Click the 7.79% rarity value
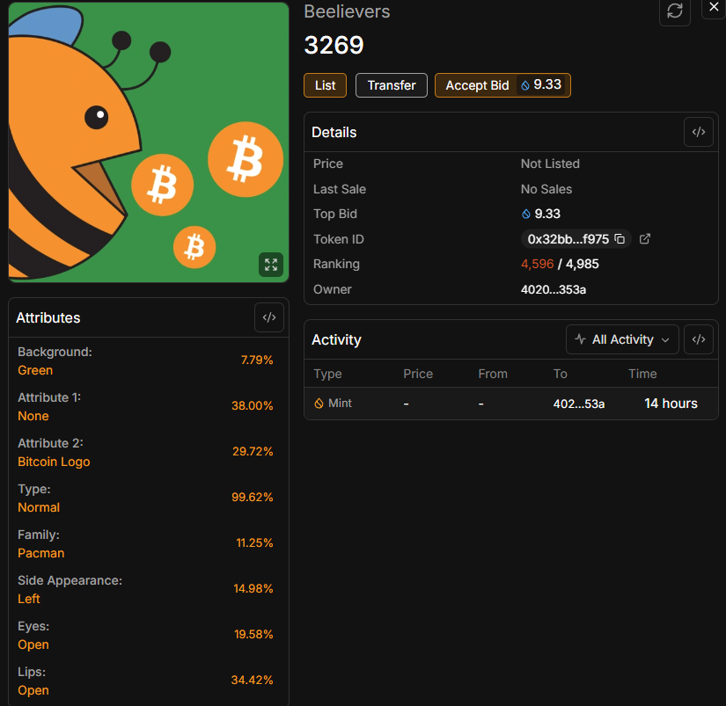Screen dimensions: 726x706 [257, 360]
